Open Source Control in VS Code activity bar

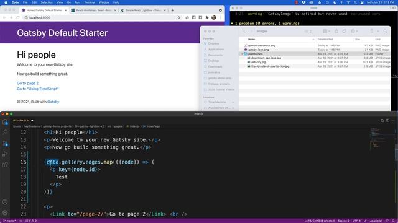pos(5,143)
